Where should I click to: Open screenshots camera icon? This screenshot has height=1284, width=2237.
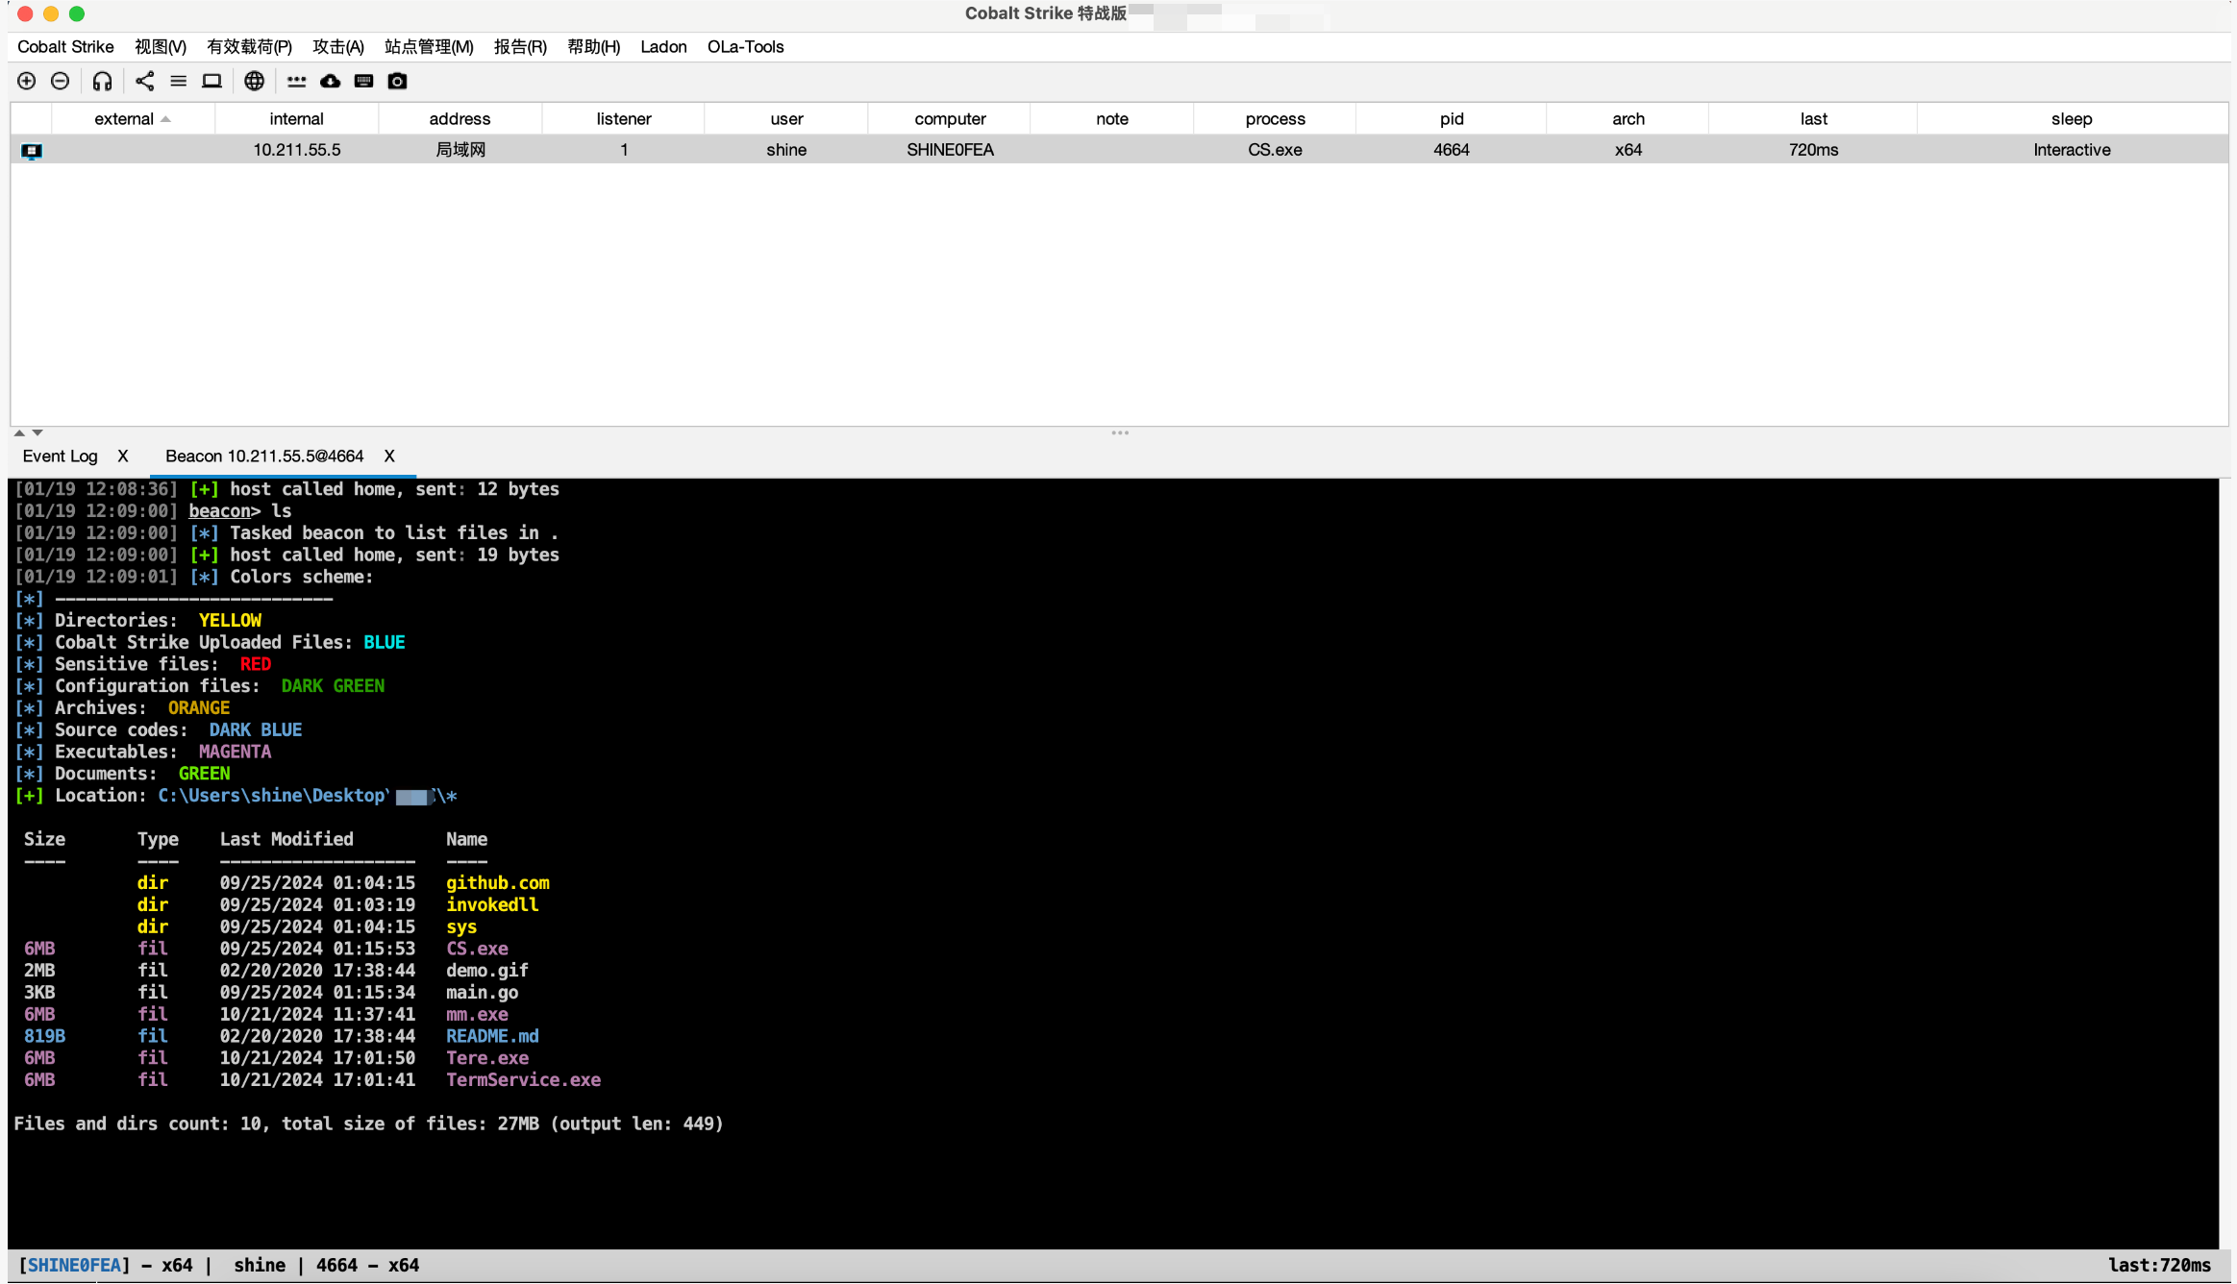pos(397,82)
